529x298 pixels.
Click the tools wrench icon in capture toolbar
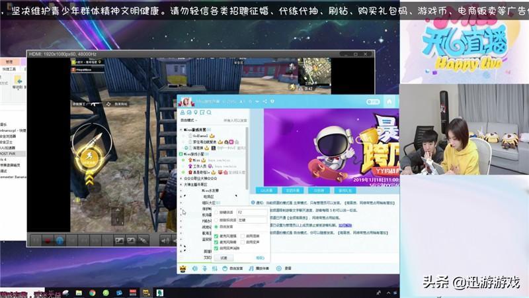pyautogui.click(x=143, y=240)
